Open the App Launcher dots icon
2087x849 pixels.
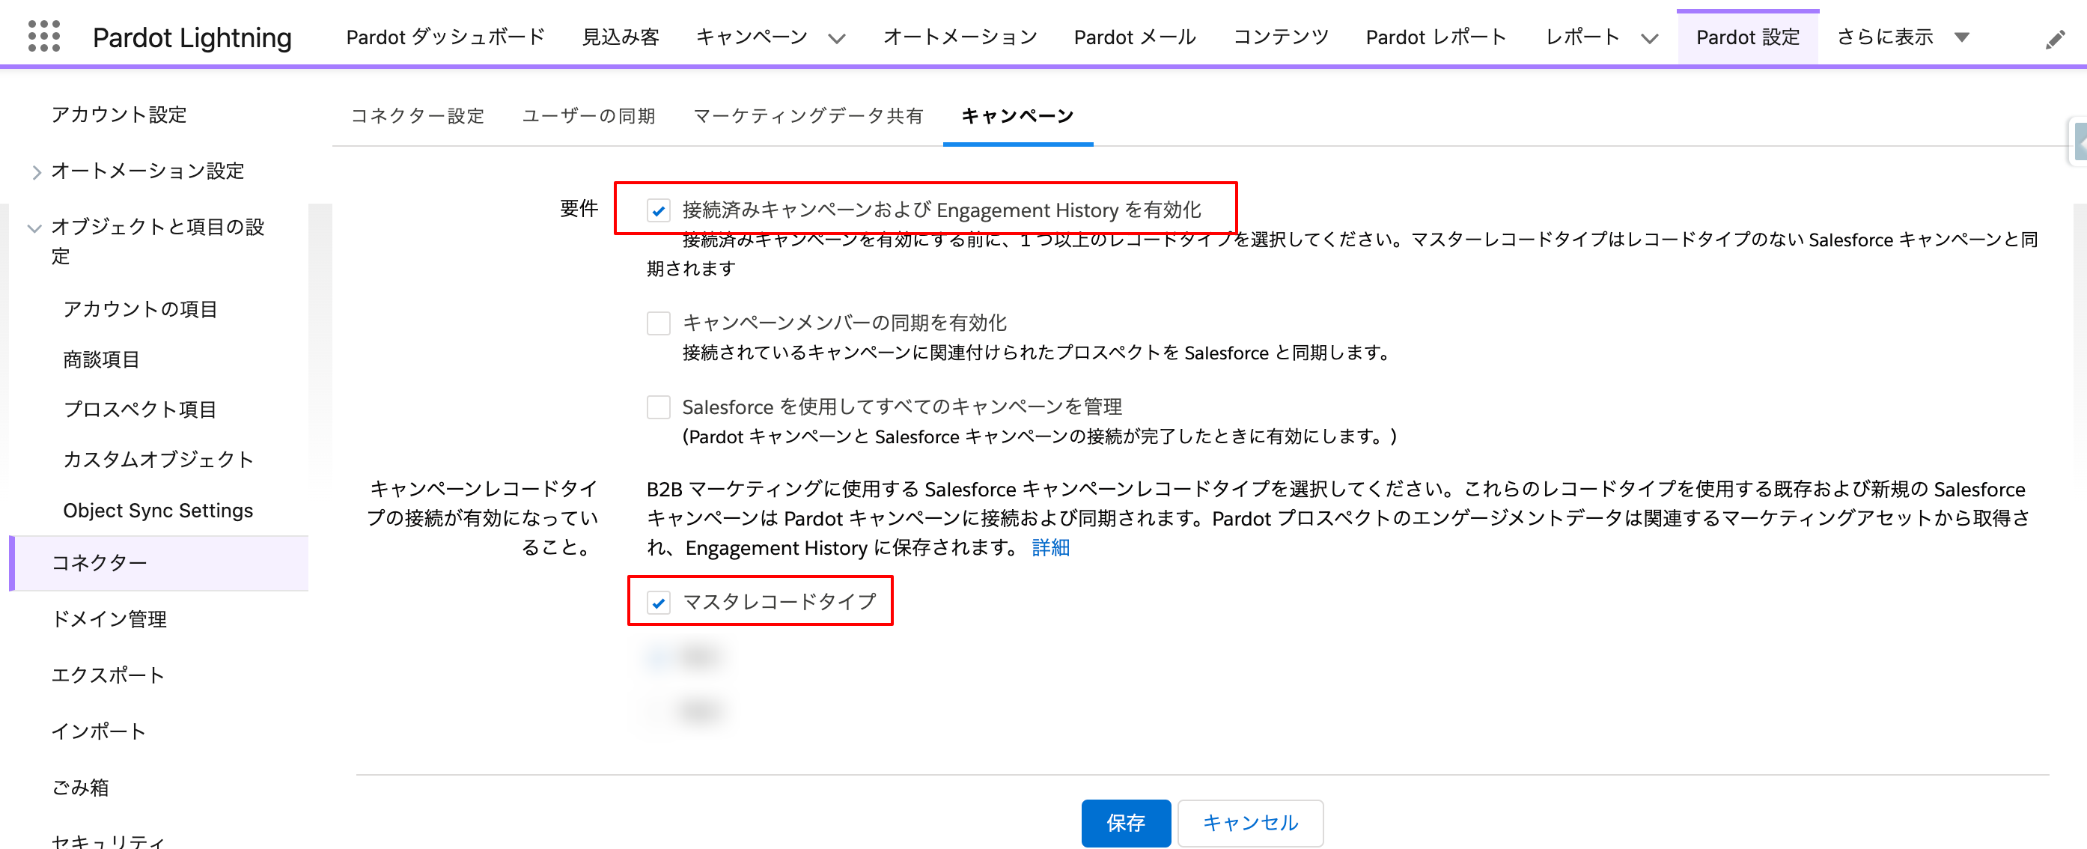coord(43,37)
